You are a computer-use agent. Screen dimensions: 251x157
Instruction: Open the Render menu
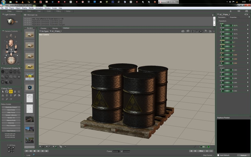(x=31, y=8)
